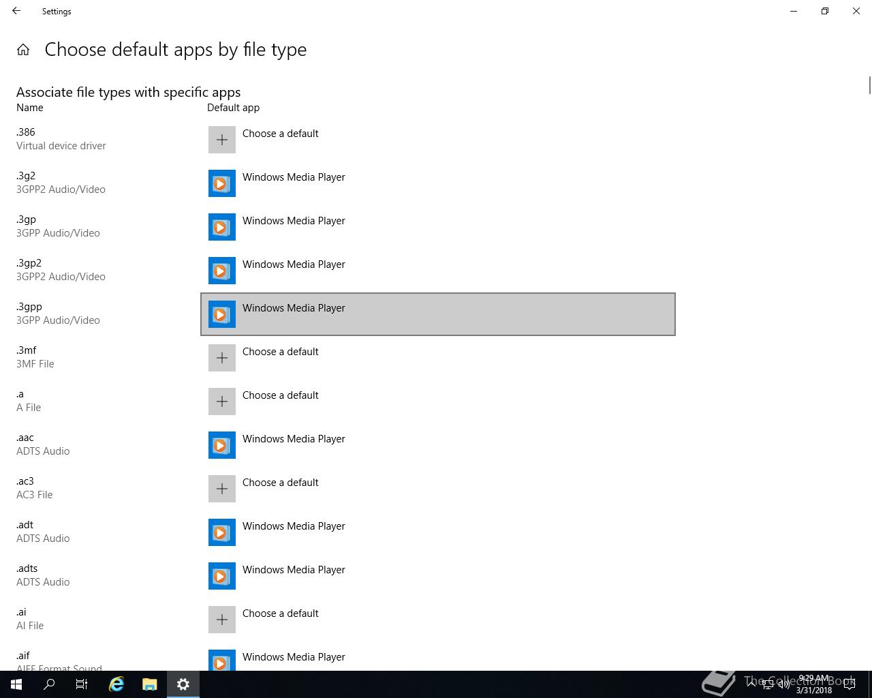Change Windows Media Player default for .3g2
Screen dimensions: 872x698
click(294, 177)
